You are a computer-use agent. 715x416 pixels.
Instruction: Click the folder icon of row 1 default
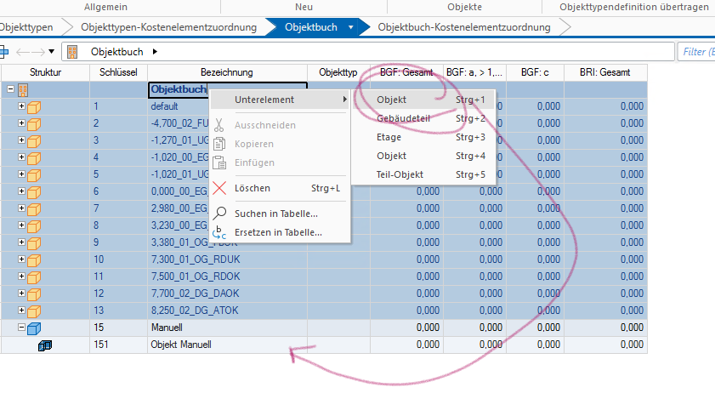pyautogui.click(x=34, y=106)
